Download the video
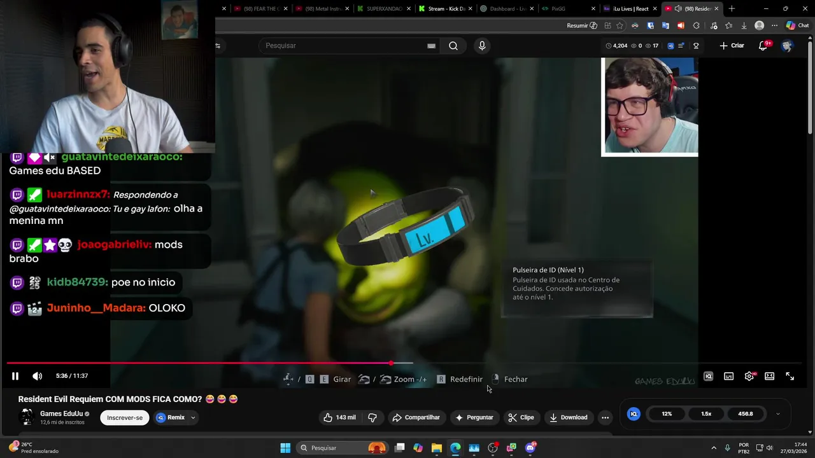This screenshot has width=815, height=458. click(x=569, y=417)
